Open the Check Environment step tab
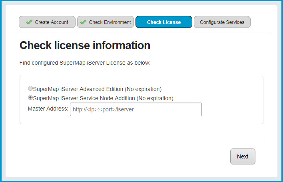The height and width of the screenshot is (182, 283). (105, 22)
